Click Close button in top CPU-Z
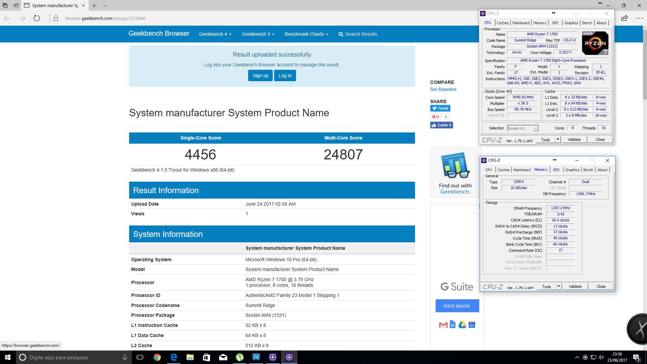Screen dimensions: 647x364 click(600, 140)
